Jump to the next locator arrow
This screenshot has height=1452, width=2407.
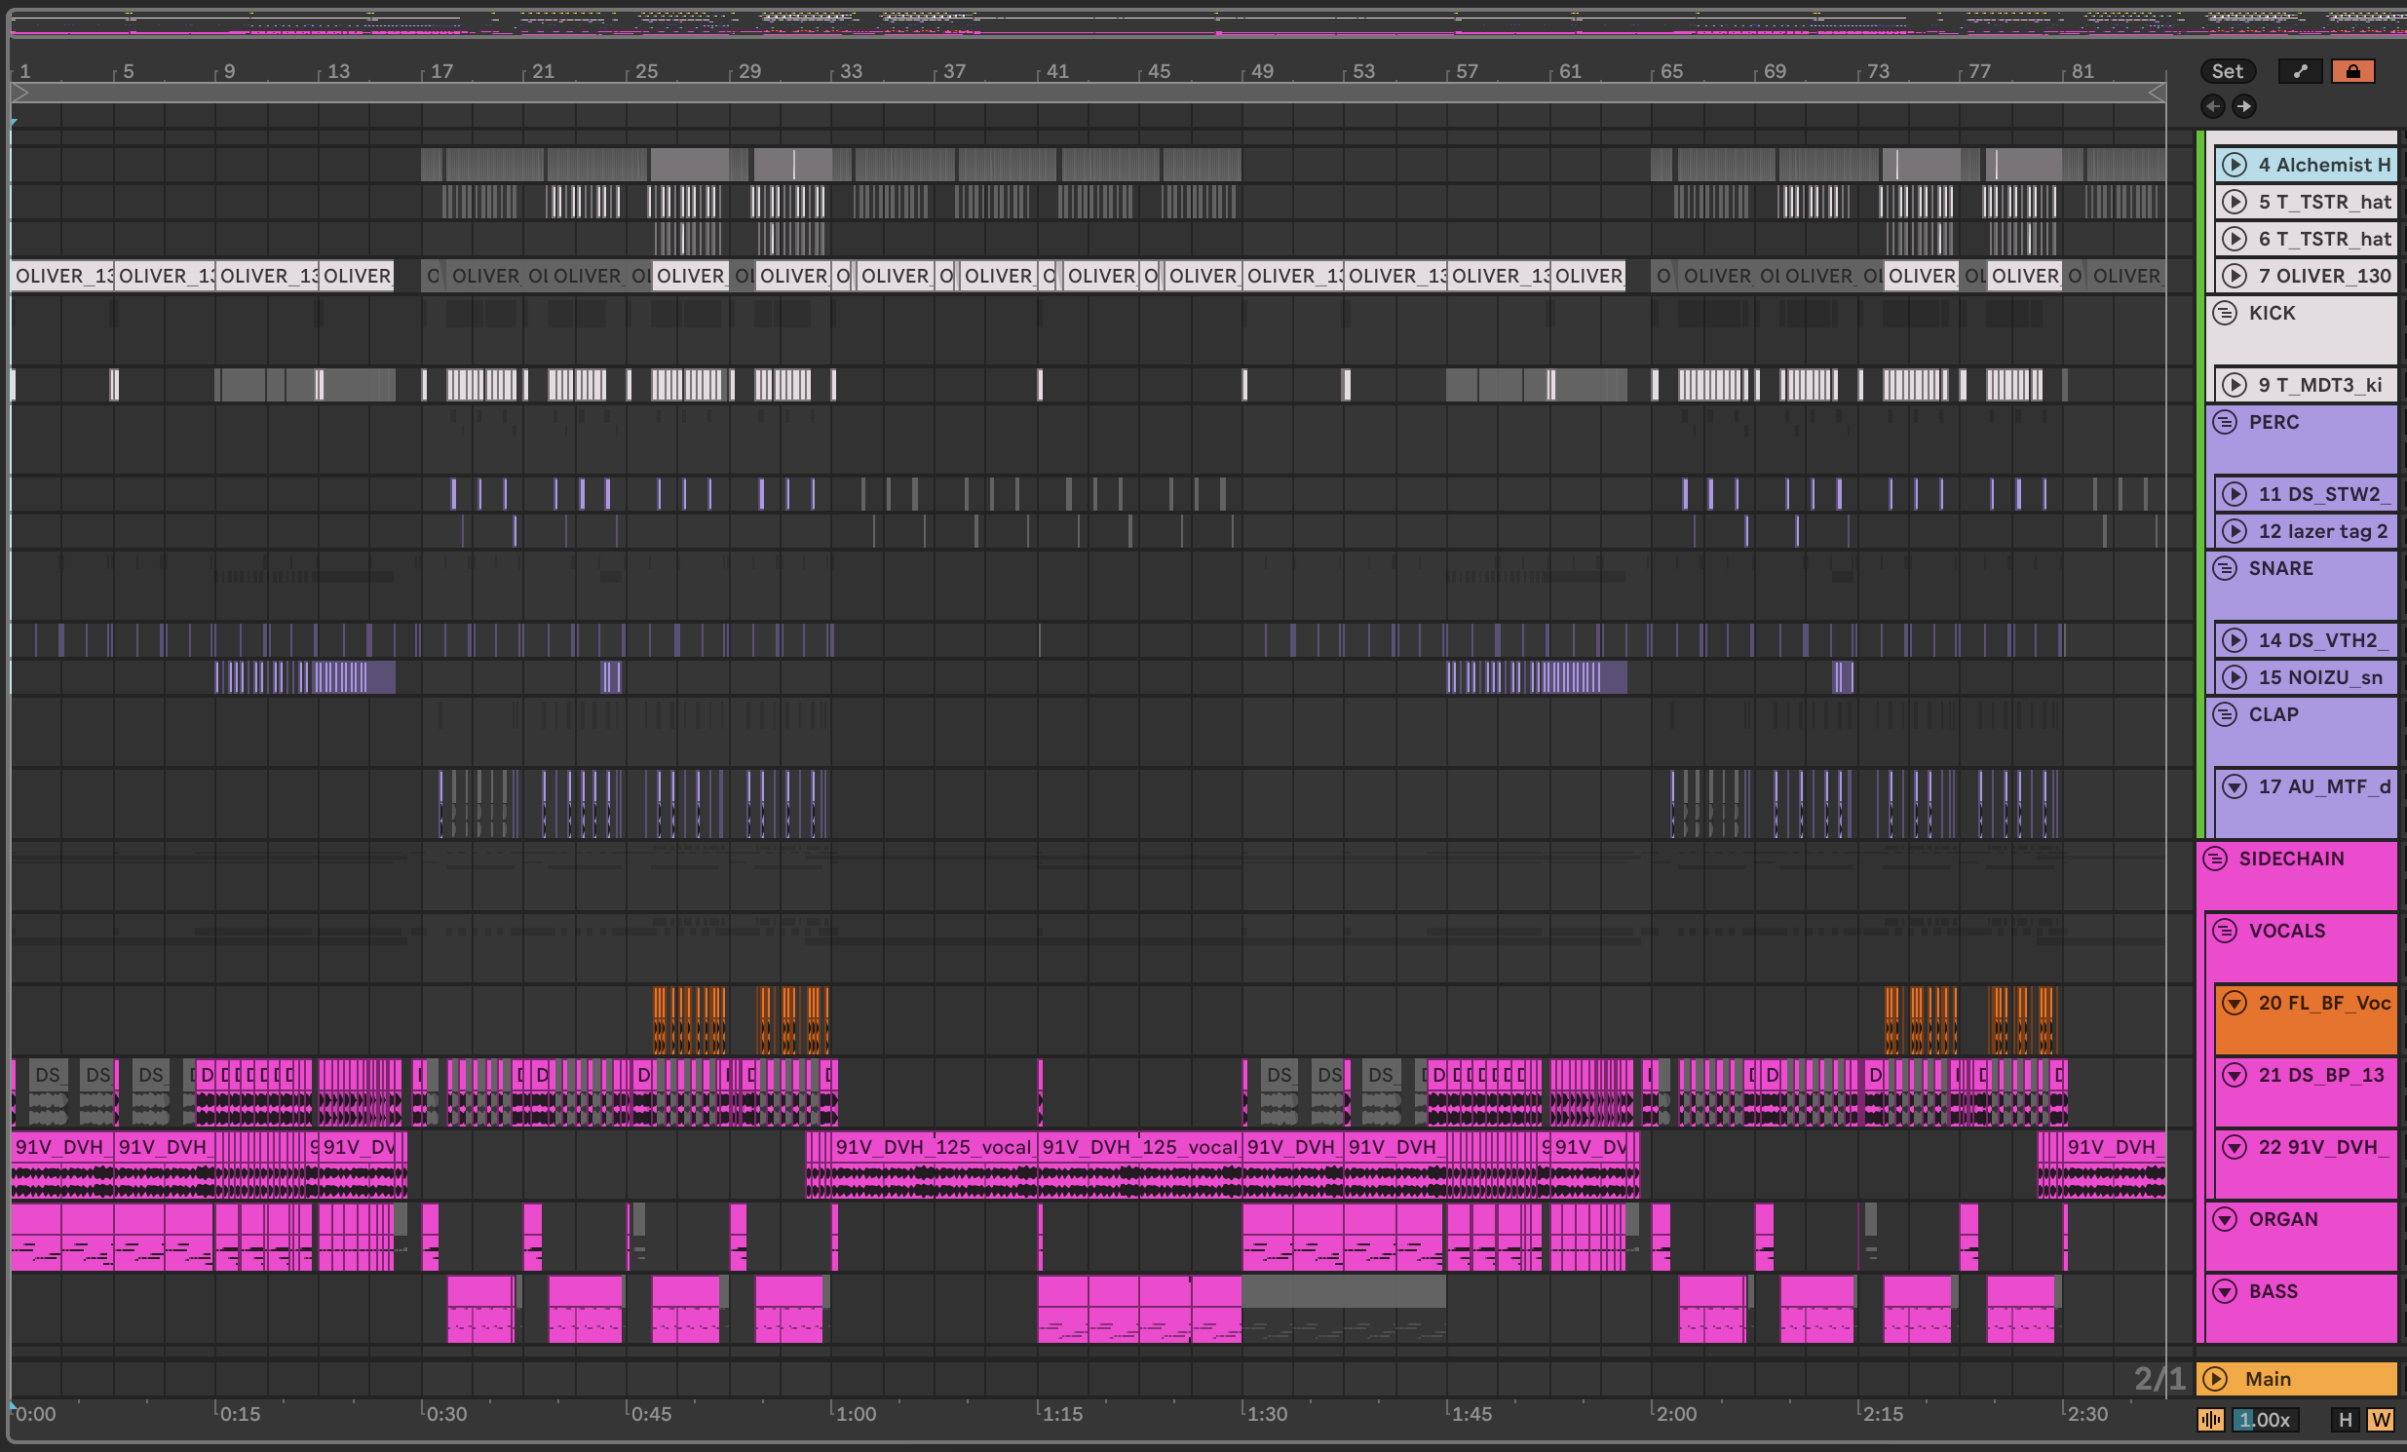coord(2244,106)
